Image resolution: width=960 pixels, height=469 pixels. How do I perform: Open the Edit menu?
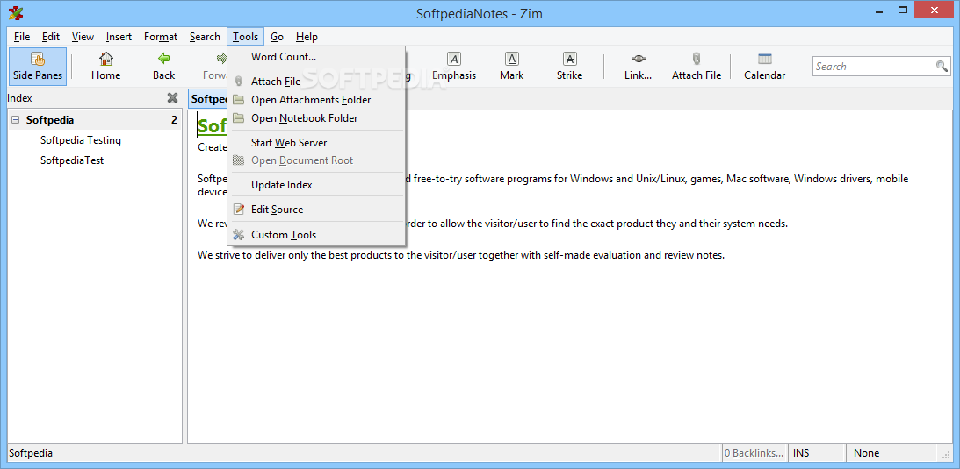click(51, 37)
